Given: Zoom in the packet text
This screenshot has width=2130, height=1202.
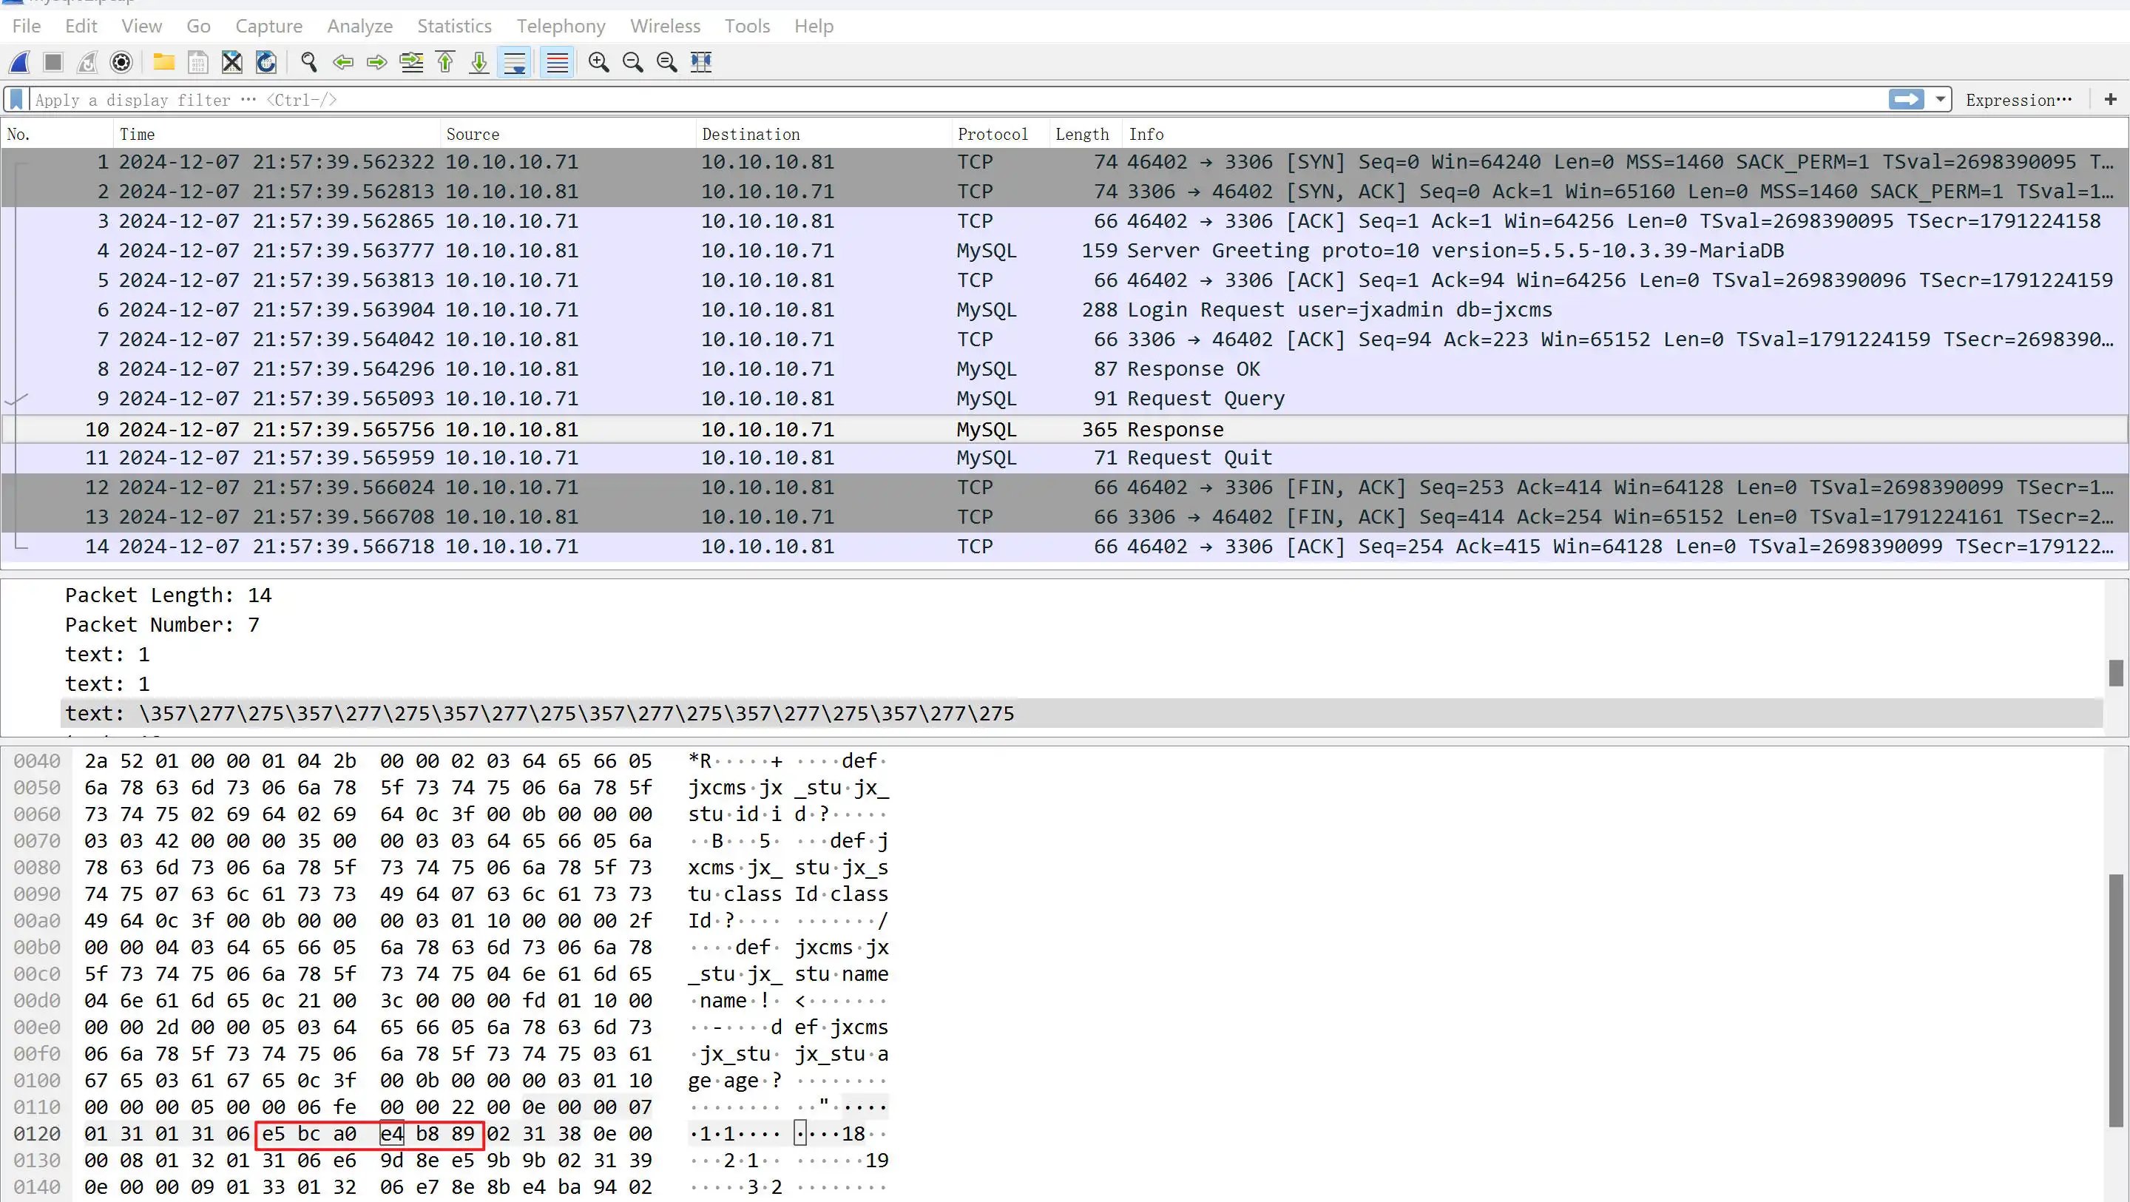Looking at the screenshot, I should pos(598,62).
